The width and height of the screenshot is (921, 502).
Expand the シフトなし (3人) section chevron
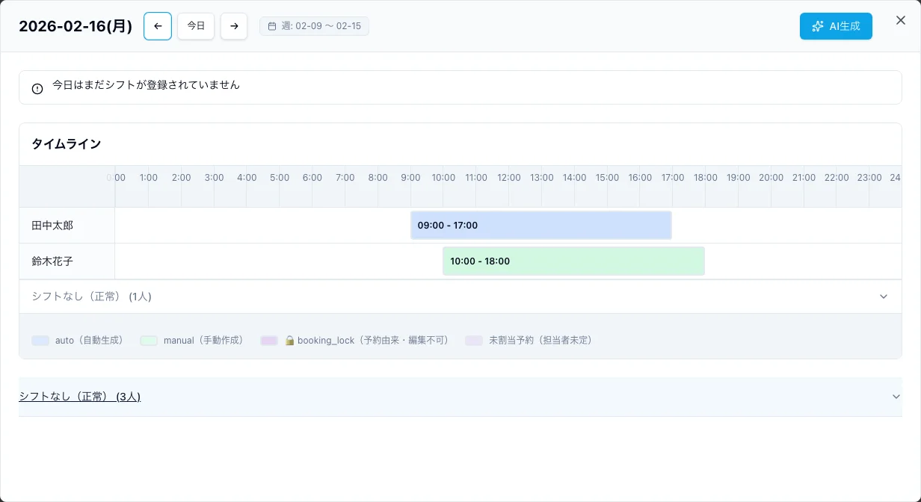coord(896,397)
